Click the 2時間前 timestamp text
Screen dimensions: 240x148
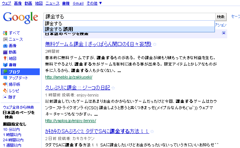52,51
